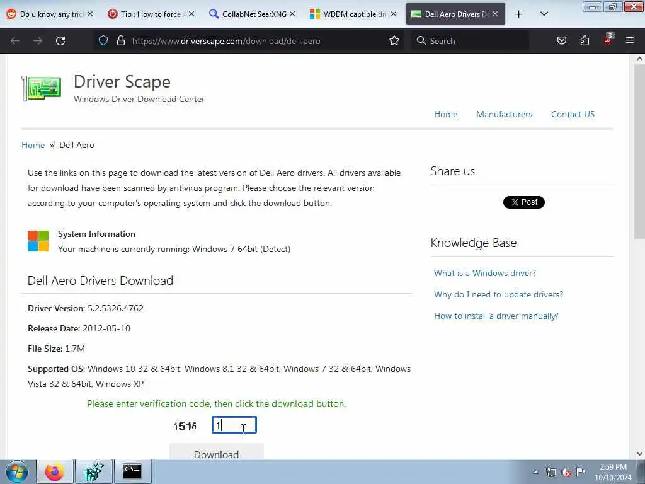Click the Driver Scape logo image

pyautogui.click(x=42, y=88)
